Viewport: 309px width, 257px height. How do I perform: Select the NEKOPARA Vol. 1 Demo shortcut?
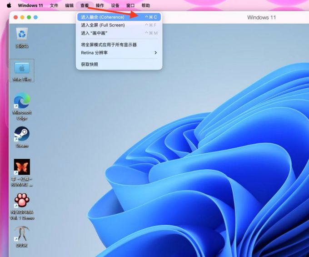tap(22, 207)
